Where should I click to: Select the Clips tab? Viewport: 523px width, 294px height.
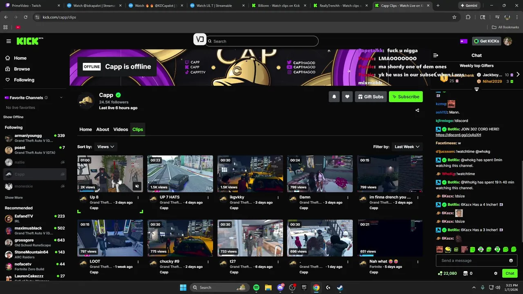138,129
